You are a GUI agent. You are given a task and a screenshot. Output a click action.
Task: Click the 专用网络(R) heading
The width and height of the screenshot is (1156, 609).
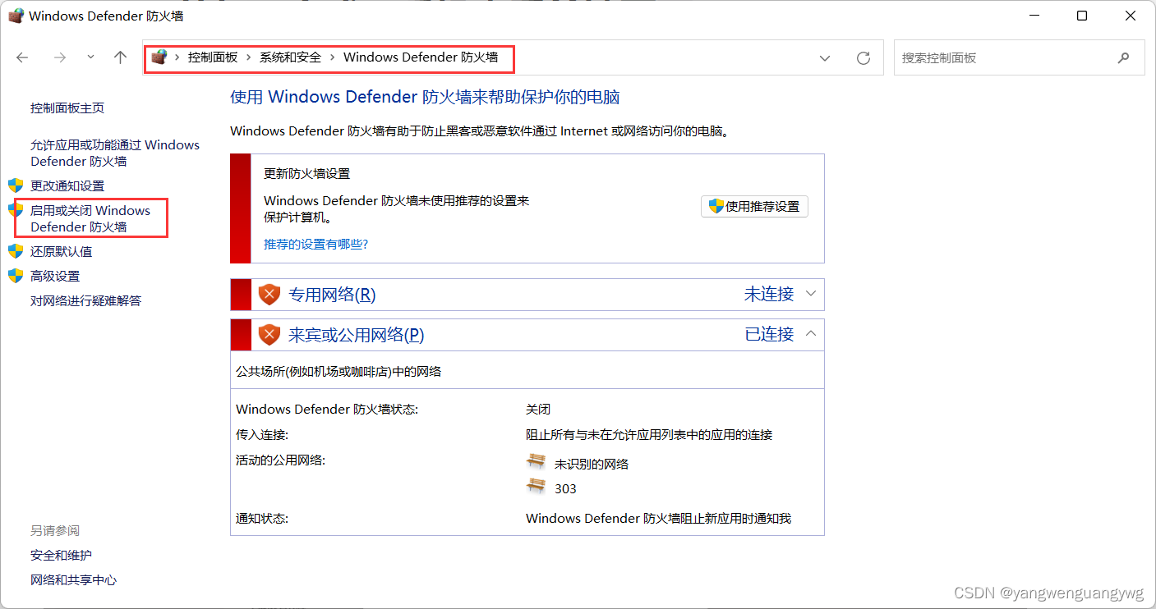tap(332, 295)
